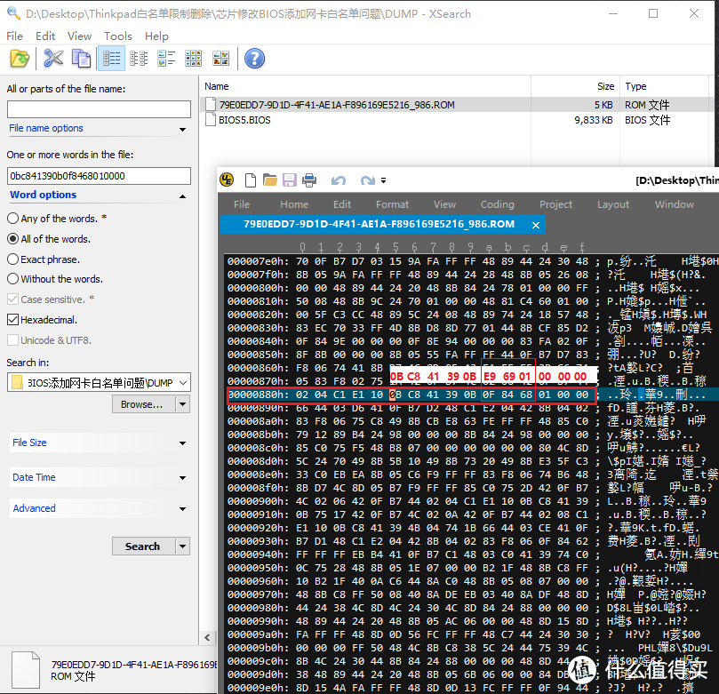719x694 pixels.
Task: Toggle the Hexadecimal checkbox
Action: click(12, 320)
